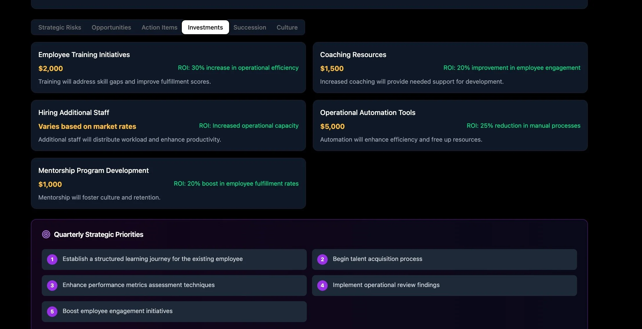Select the Coaching Resources investment card
Viewport: 642px width, 329px height.
coord(353,55)
